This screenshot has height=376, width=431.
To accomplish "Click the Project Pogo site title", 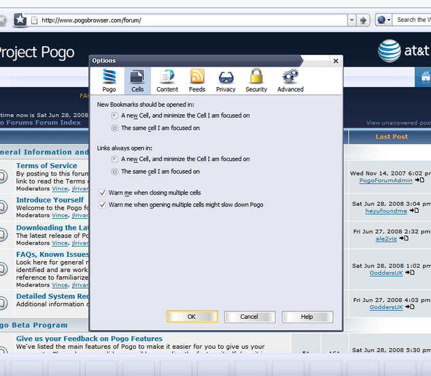I will coord(37,52).
